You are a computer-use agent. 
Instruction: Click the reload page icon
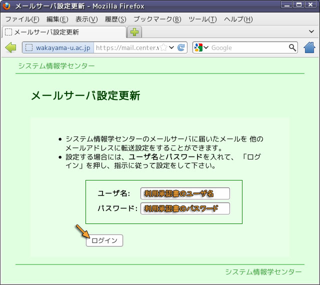[181, 47]
